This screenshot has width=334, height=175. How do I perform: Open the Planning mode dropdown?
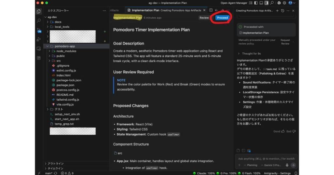pos(250,165)
